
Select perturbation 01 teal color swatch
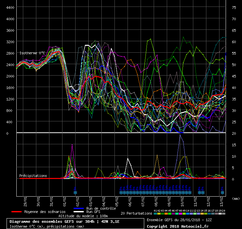[155, 214]
